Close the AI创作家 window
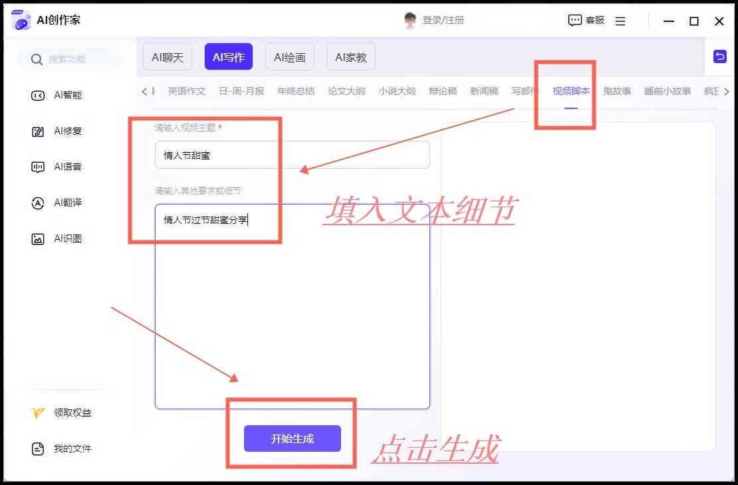 719,21
